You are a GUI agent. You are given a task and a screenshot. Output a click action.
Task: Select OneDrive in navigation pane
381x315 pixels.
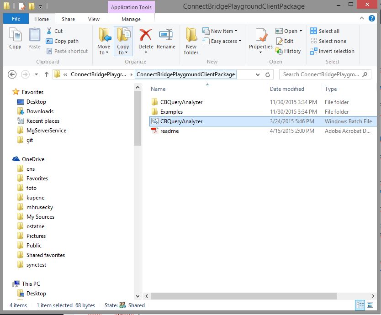pos(33,159)
